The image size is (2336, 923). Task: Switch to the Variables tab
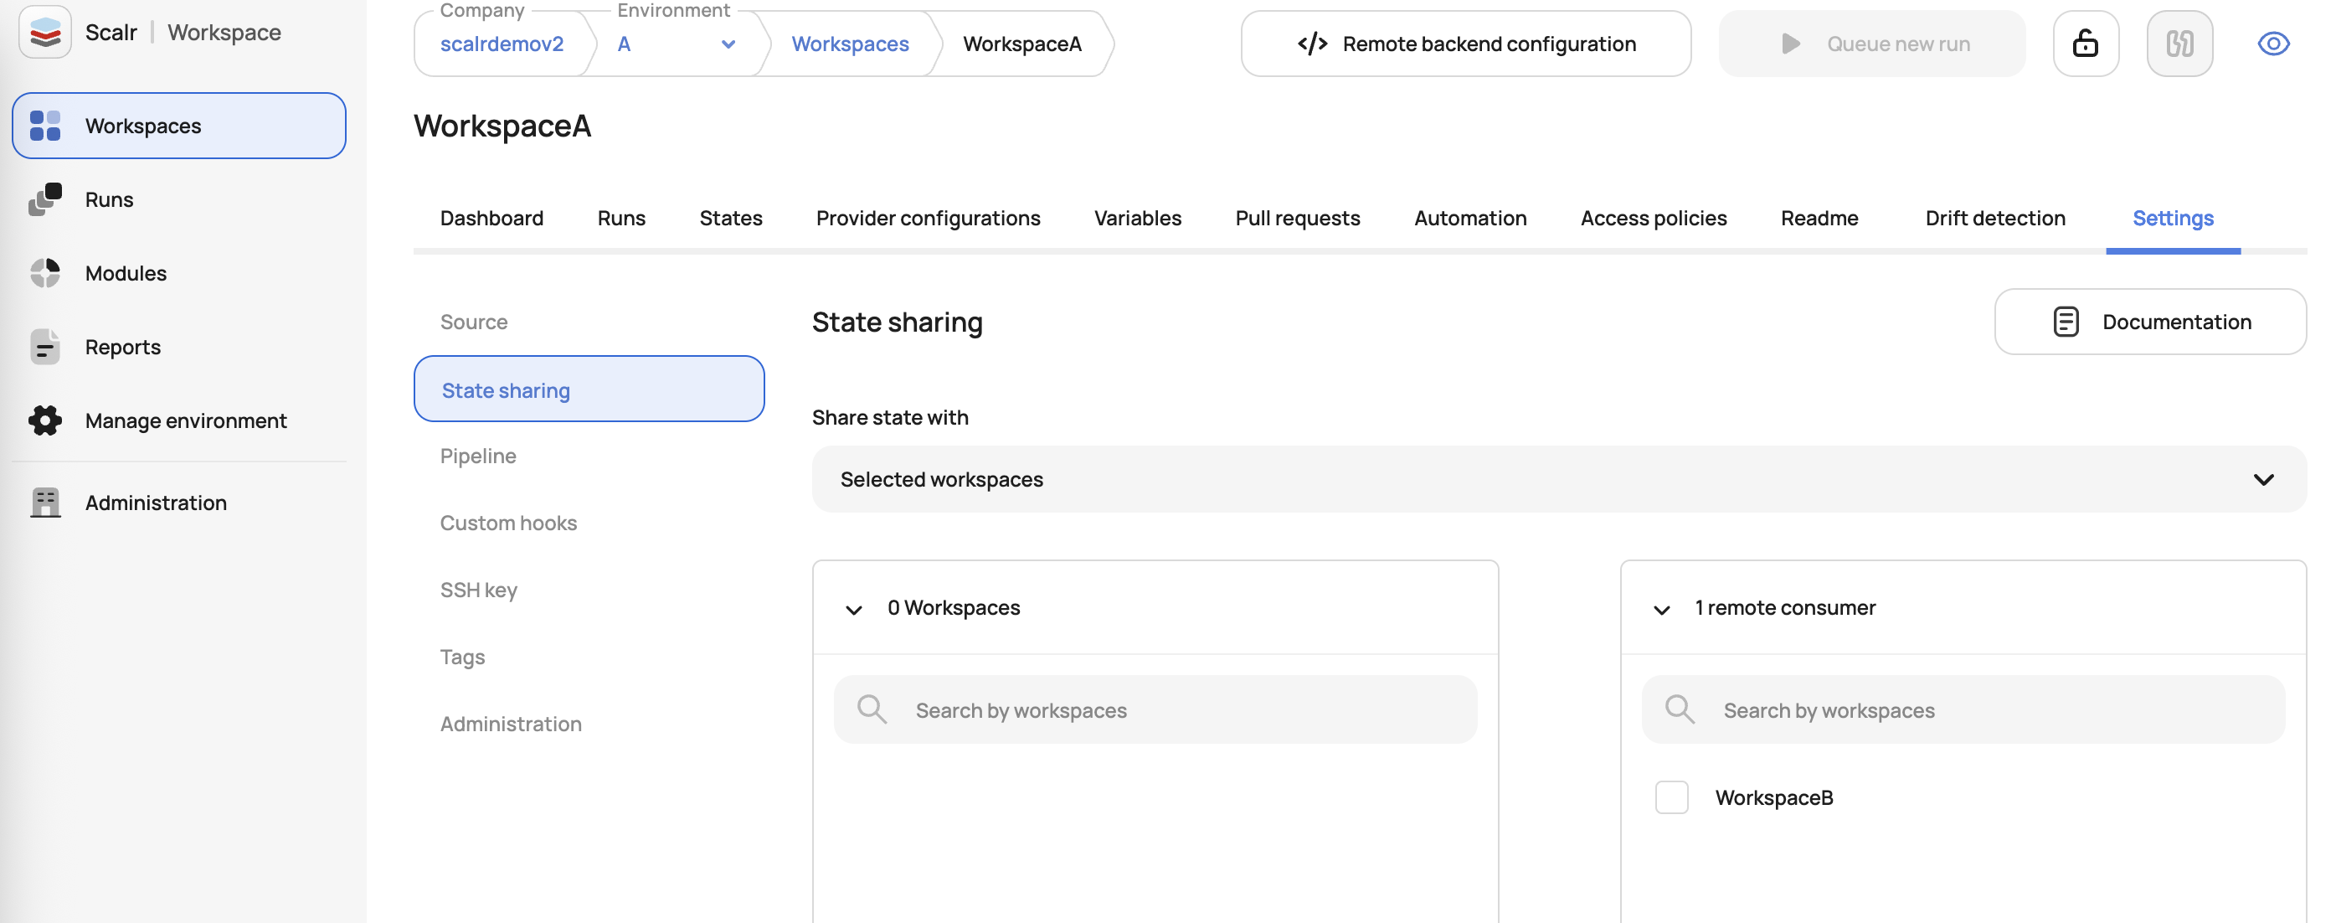(x=1137, y=218)
